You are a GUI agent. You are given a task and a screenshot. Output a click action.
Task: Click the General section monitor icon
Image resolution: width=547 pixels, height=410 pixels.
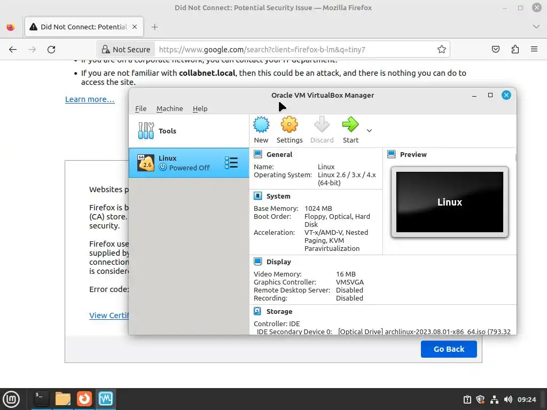click(x=258, y=154)
